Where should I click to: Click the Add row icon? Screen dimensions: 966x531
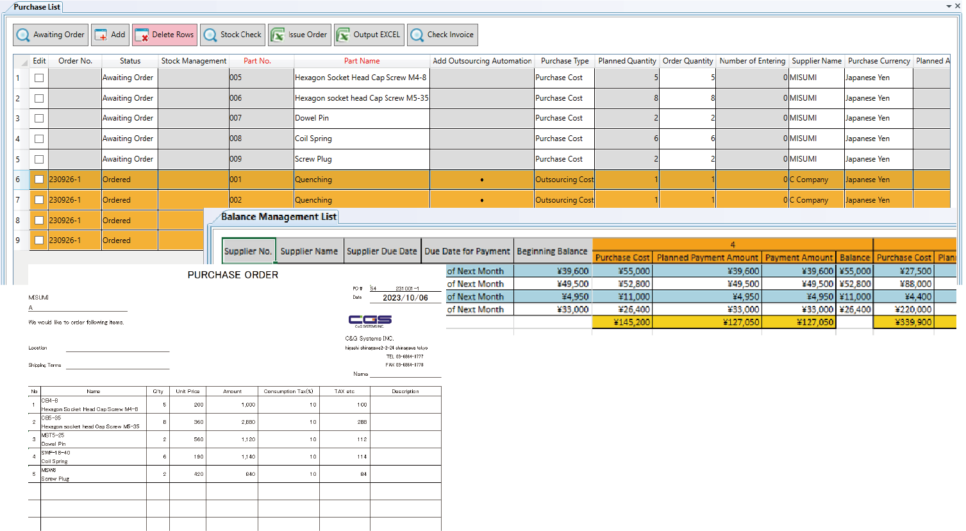[101, 35]
